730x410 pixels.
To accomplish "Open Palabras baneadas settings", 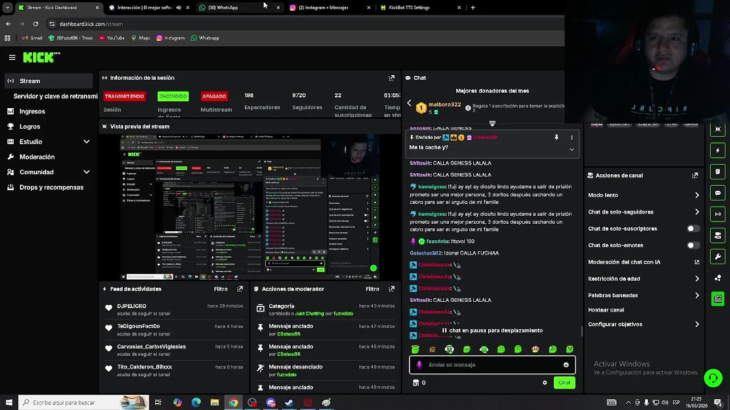I will coord(643,296).
